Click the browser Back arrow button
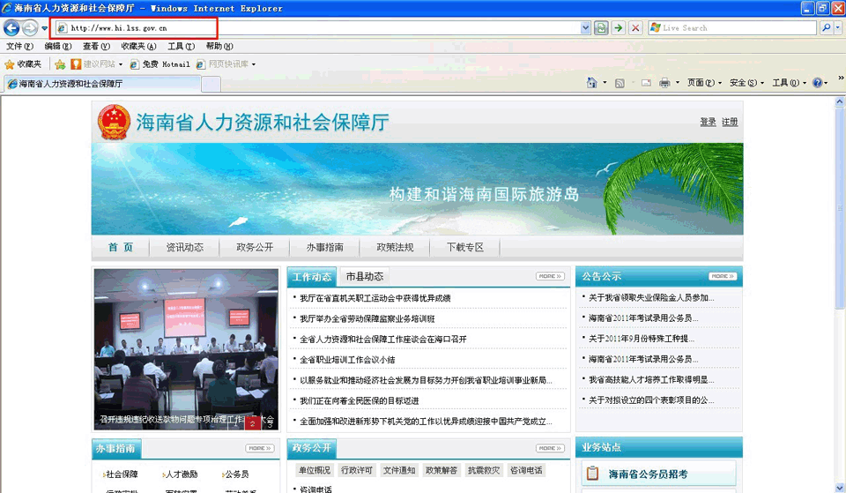The image size is (846, 493). click(x=11, y=27)
